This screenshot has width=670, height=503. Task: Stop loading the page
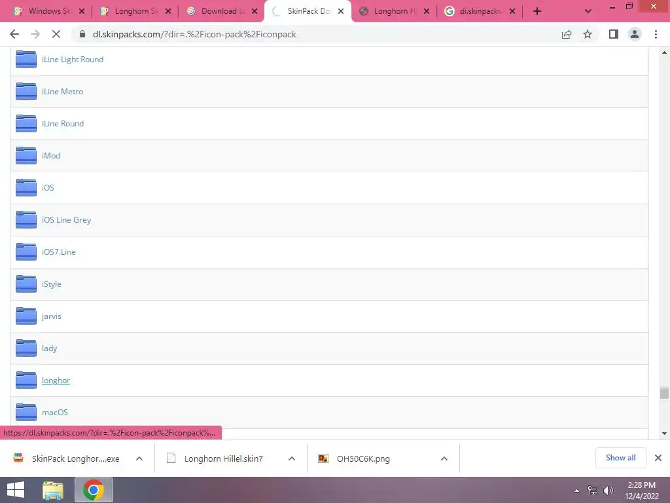56,34
